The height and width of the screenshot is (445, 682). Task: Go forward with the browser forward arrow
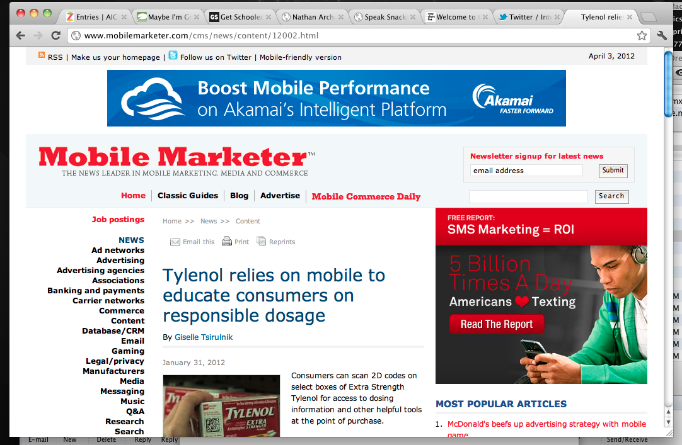(x=38, y=36)
